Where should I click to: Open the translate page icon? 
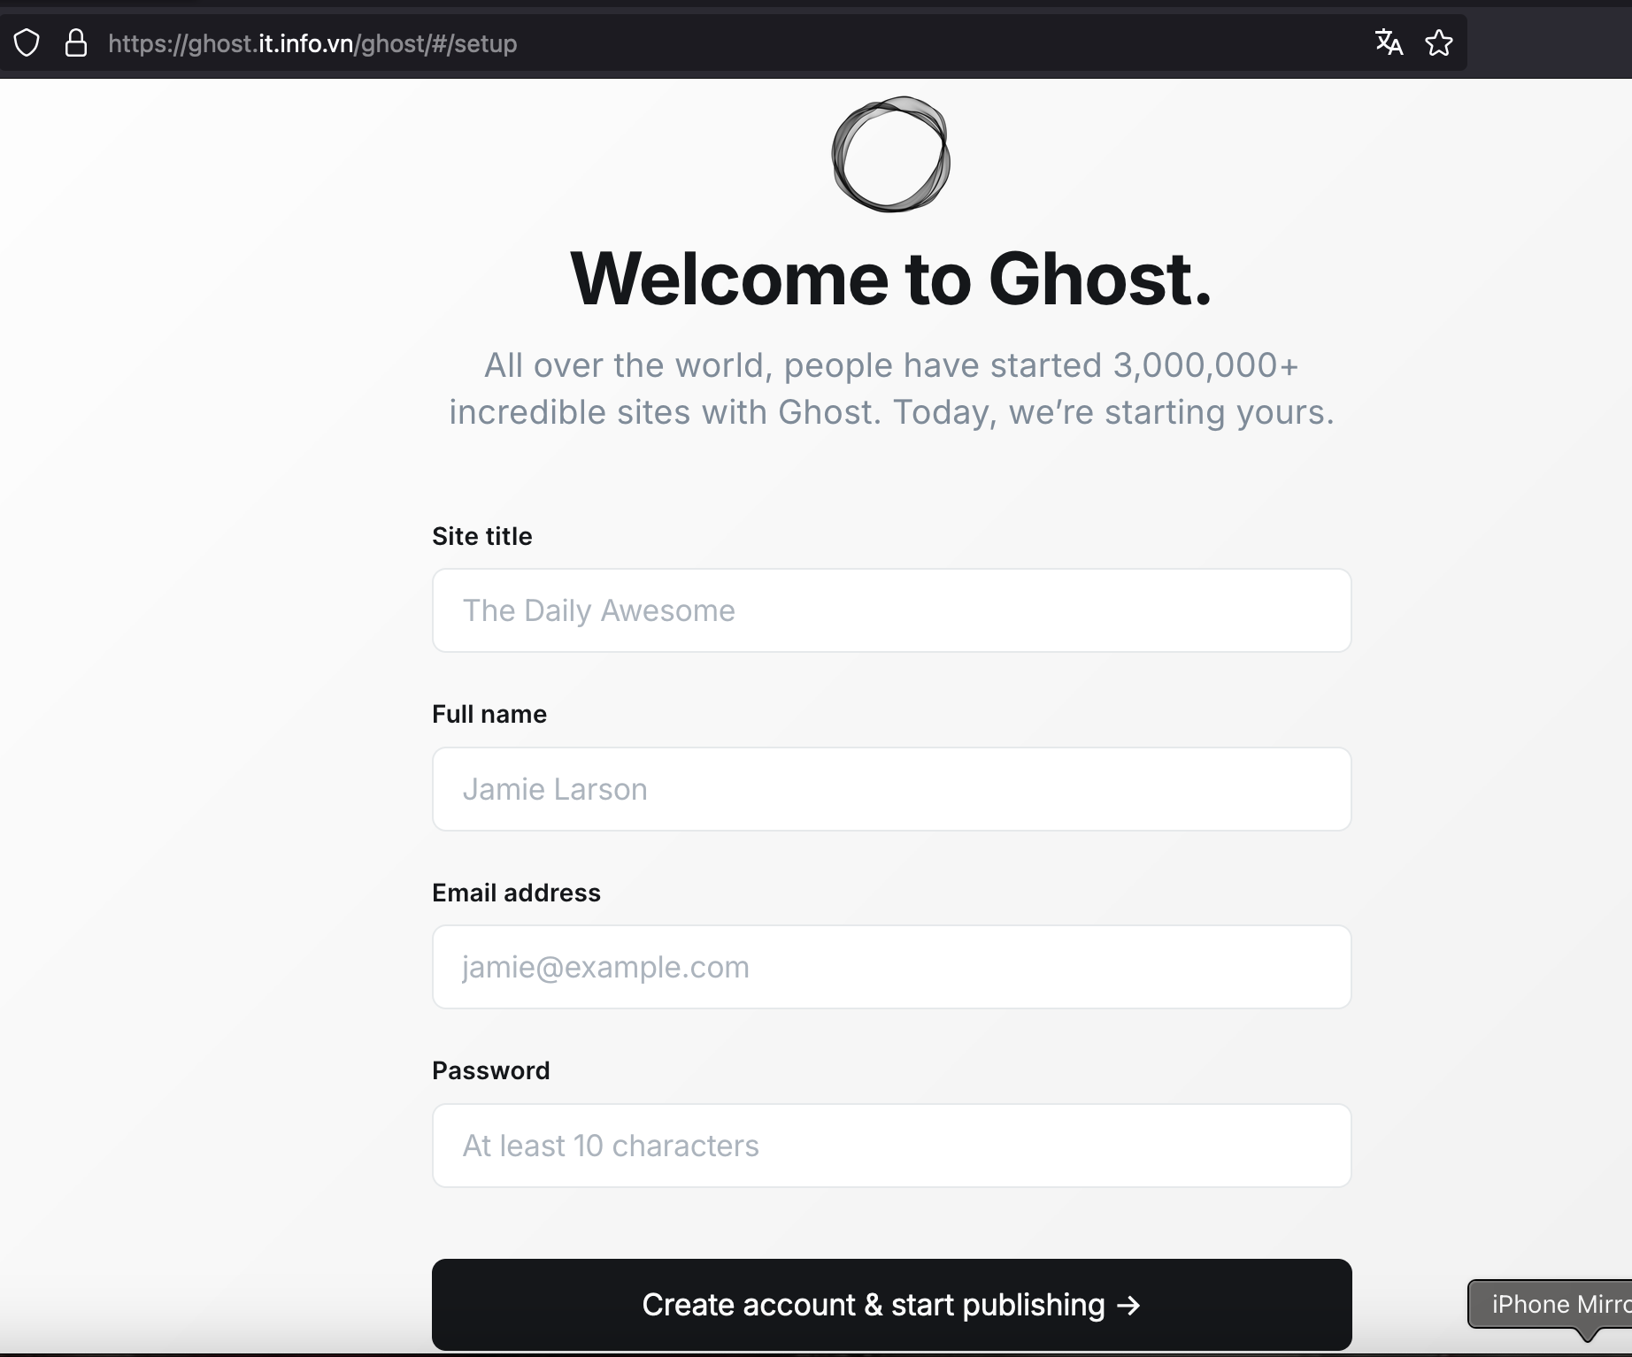(x=1388, y=42)
